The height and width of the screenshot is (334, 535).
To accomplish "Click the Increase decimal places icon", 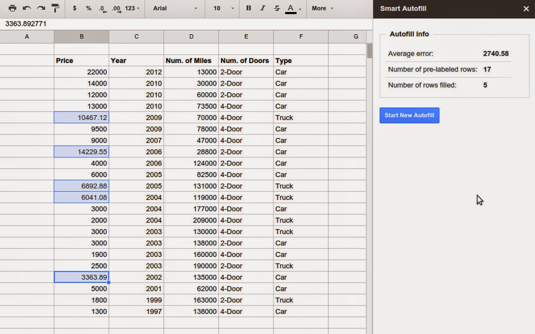I will (117, 9).
